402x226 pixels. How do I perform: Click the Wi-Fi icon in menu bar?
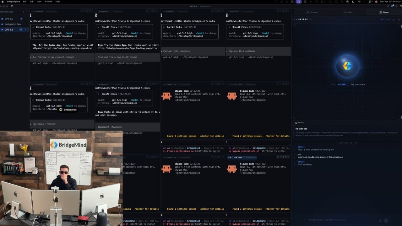(x=359, y=2)
